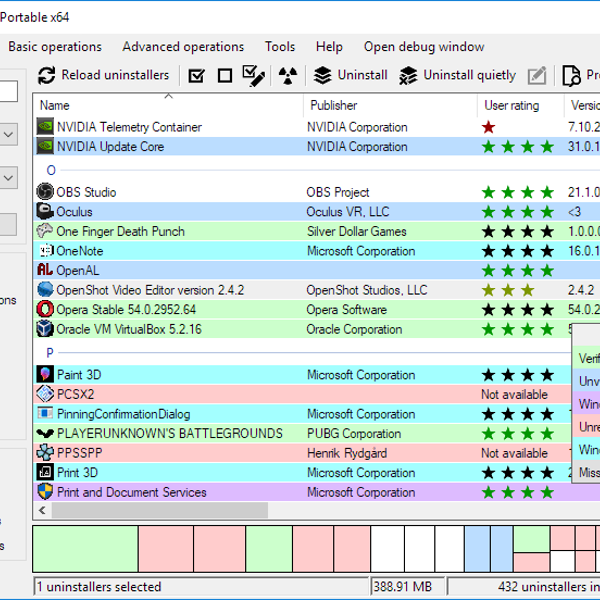The width and height of the screenshot is (600, 600).
Task: Click the single red star rating for NVIDIA Telemetry
Action: (x=489, y=127)
